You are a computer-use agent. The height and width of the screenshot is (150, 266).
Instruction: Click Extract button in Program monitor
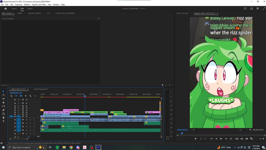pos(242,139)
